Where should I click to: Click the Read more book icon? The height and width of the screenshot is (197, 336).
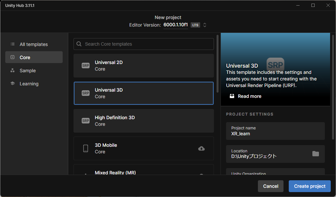pos(232,96)
